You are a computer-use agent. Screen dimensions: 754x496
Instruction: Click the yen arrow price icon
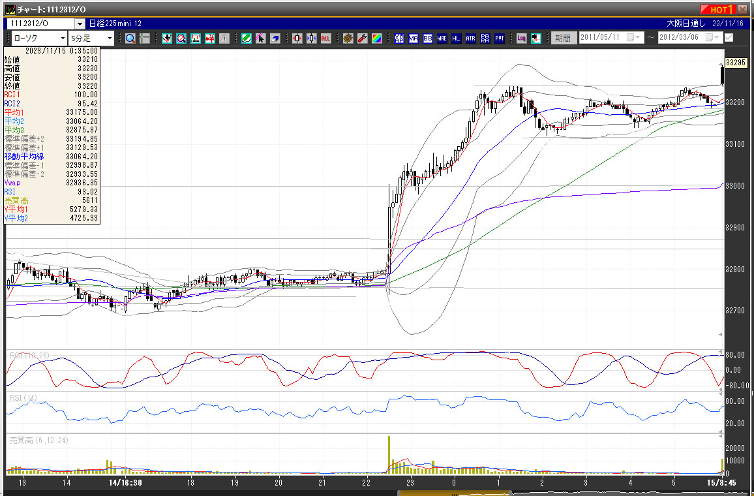click(210, 39)
